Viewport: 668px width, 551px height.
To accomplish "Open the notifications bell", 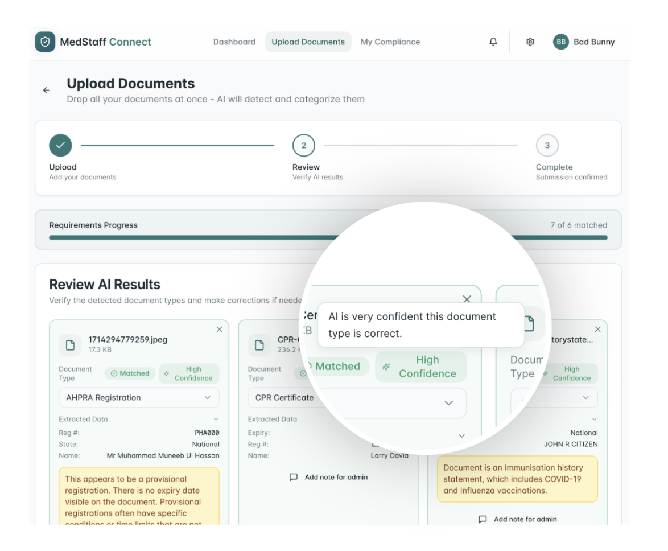I will click(493, 42).
